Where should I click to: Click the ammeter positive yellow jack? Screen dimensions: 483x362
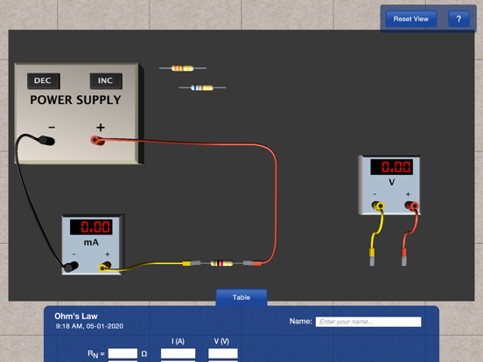(104, 267)
